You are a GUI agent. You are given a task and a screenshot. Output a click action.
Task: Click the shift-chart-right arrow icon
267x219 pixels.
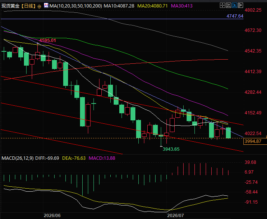tap(240, 5)
